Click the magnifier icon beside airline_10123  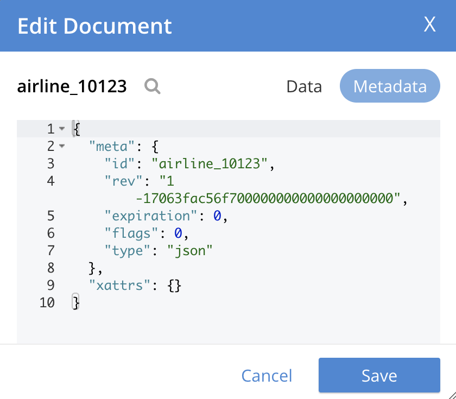153,86
